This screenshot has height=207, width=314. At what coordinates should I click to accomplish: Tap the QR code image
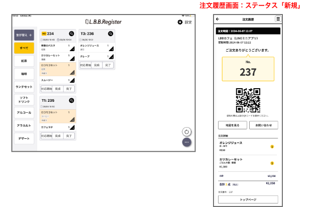(248, 100)
